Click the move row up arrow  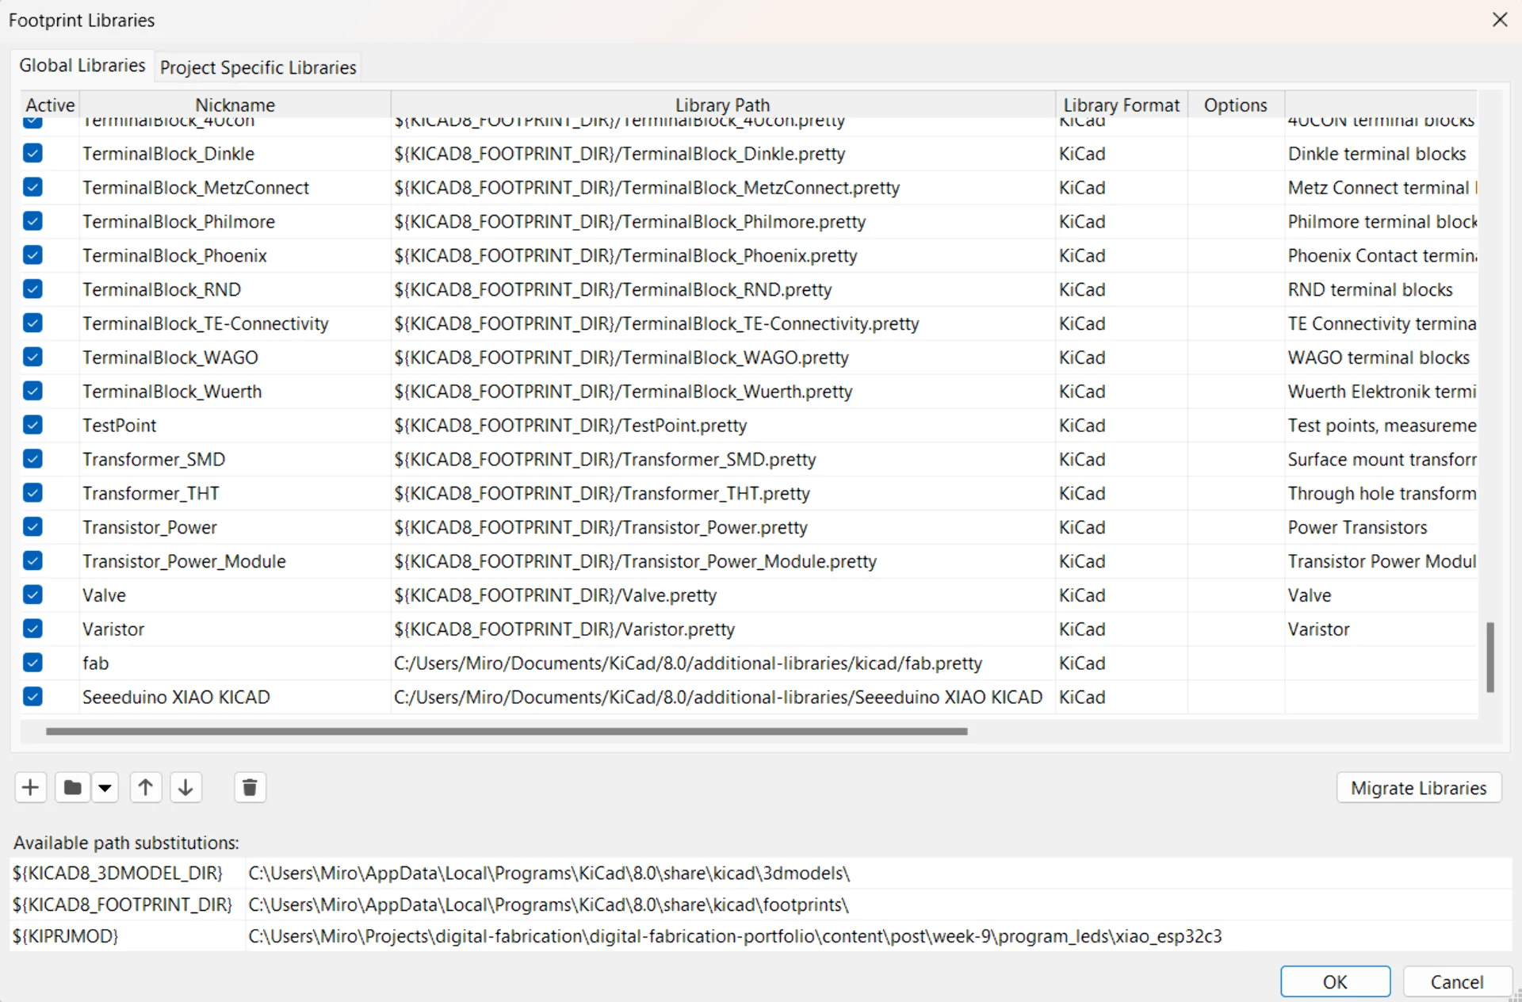pyautogui.click(x=145, y=787)
